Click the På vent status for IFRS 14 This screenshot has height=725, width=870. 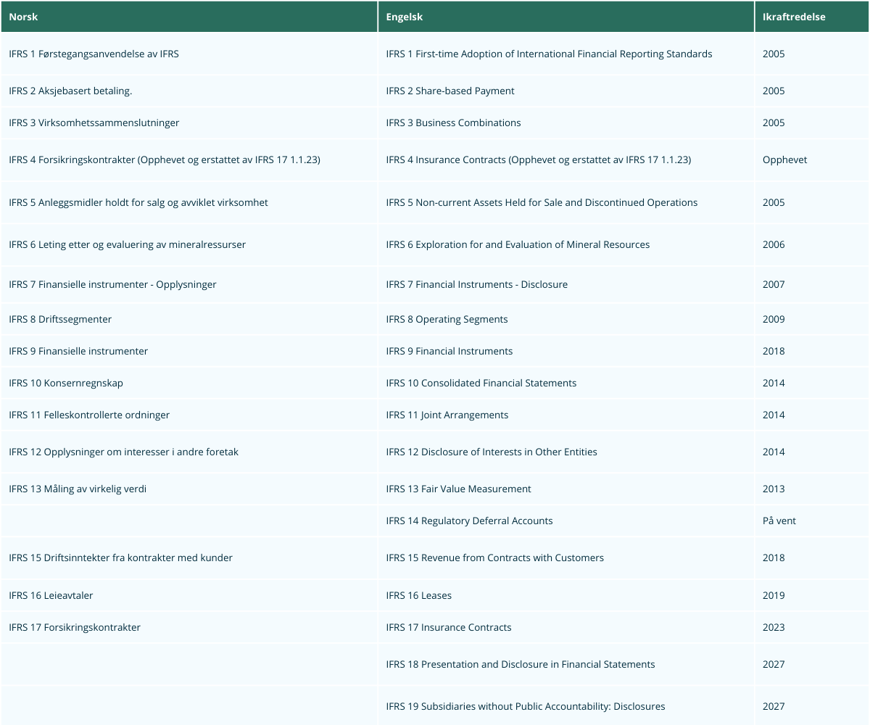pyautogui.click(x=779, y=521)
